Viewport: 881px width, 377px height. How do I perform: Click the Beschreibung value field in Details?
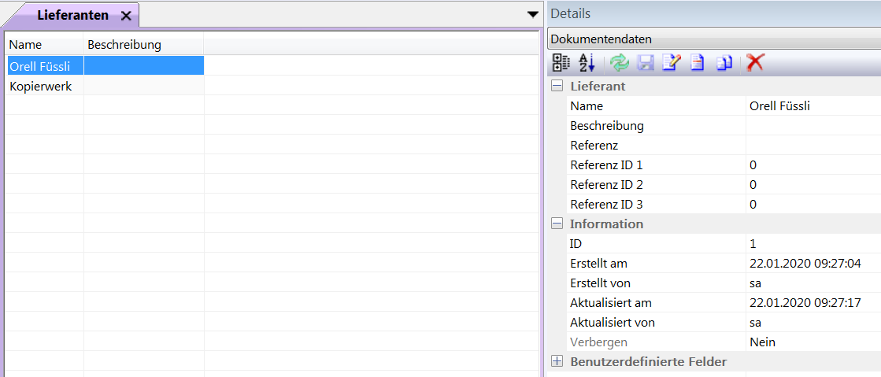[x=811, y=126]
